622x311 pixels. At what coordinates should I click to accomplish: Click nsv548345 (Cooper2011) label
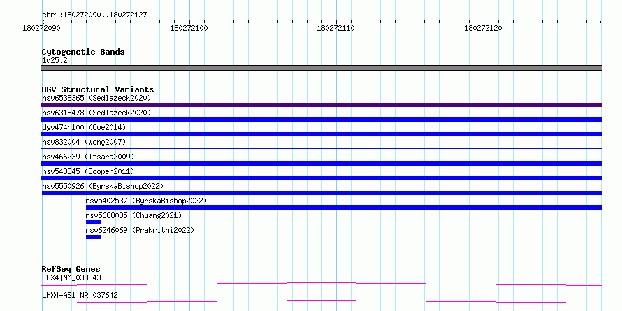88,171
